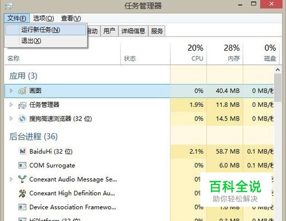Close the Task Manager window
The image size is (286, 221).
point(272,4)
